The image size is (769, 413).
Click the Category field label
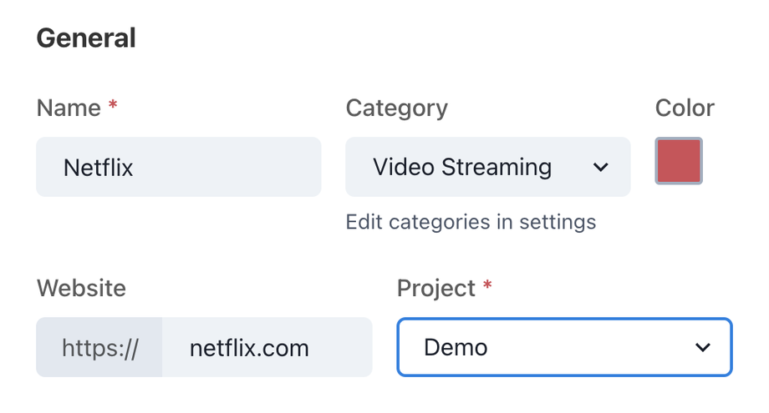(396, 108)
